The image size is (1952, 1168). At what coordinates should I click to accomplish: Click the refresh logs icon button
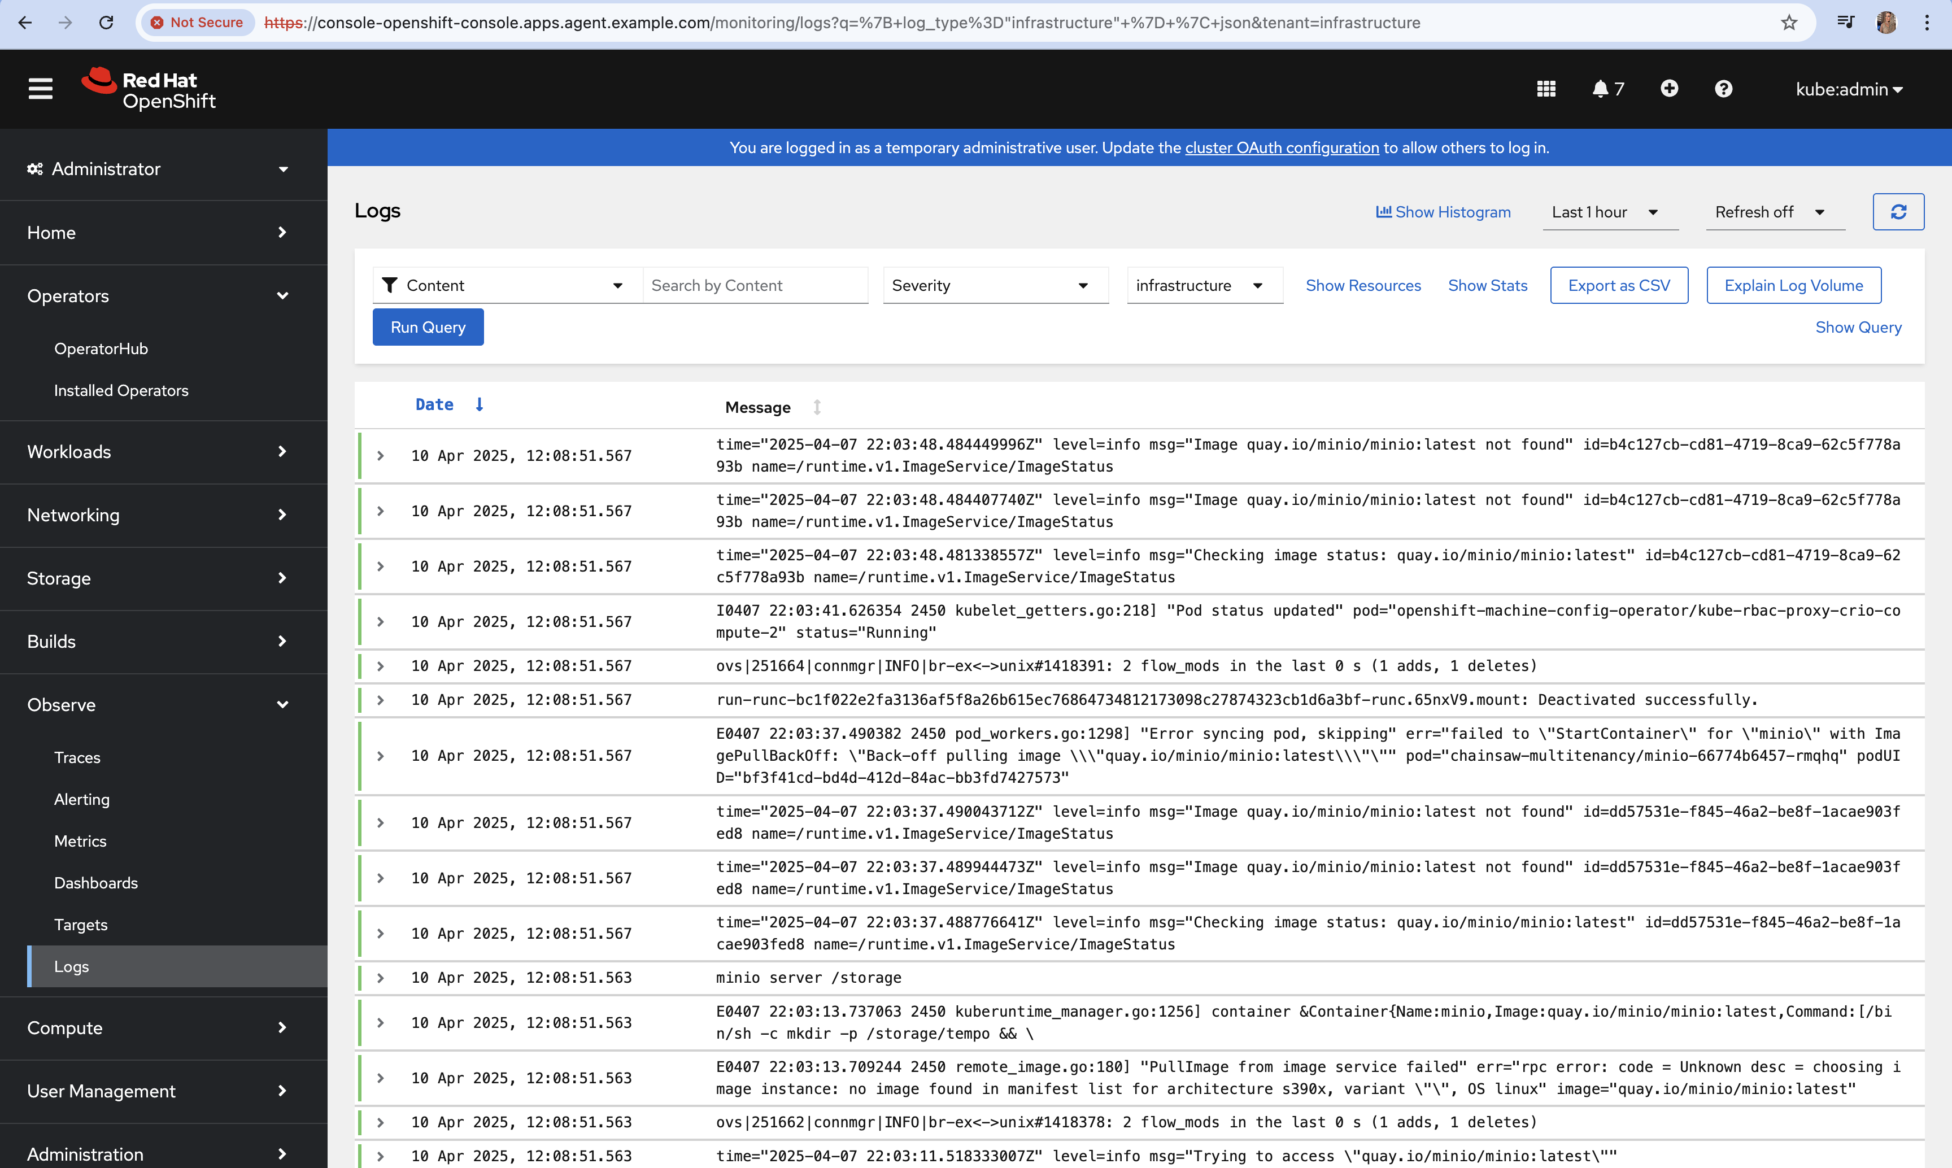pyautogui.click(x=1898, y=212)
